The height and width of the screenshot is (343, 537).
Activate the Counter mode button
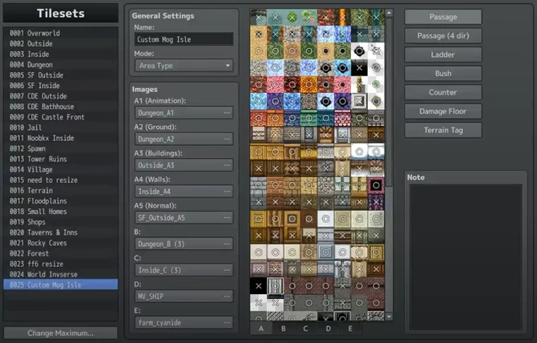(442, 92)
